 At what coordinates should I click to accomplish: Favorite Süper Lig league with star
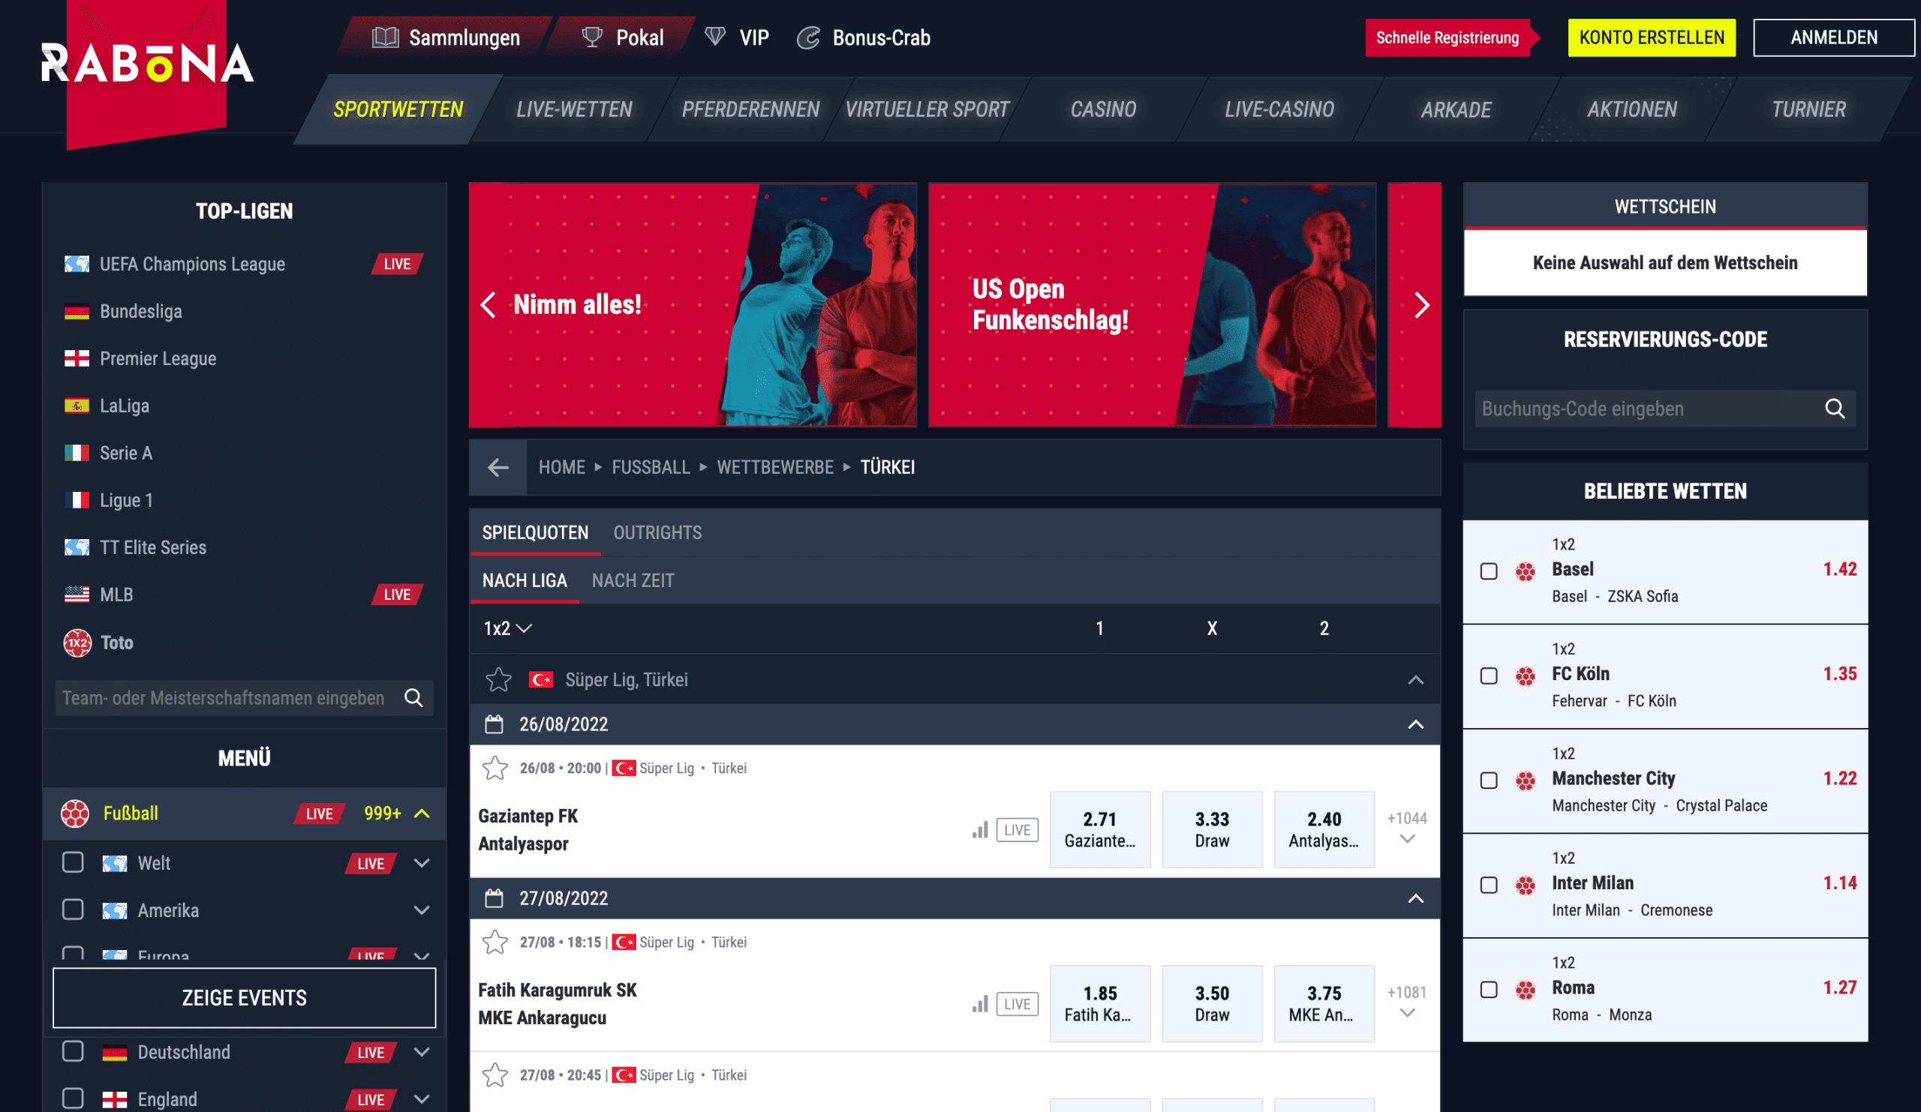(498, 679)
